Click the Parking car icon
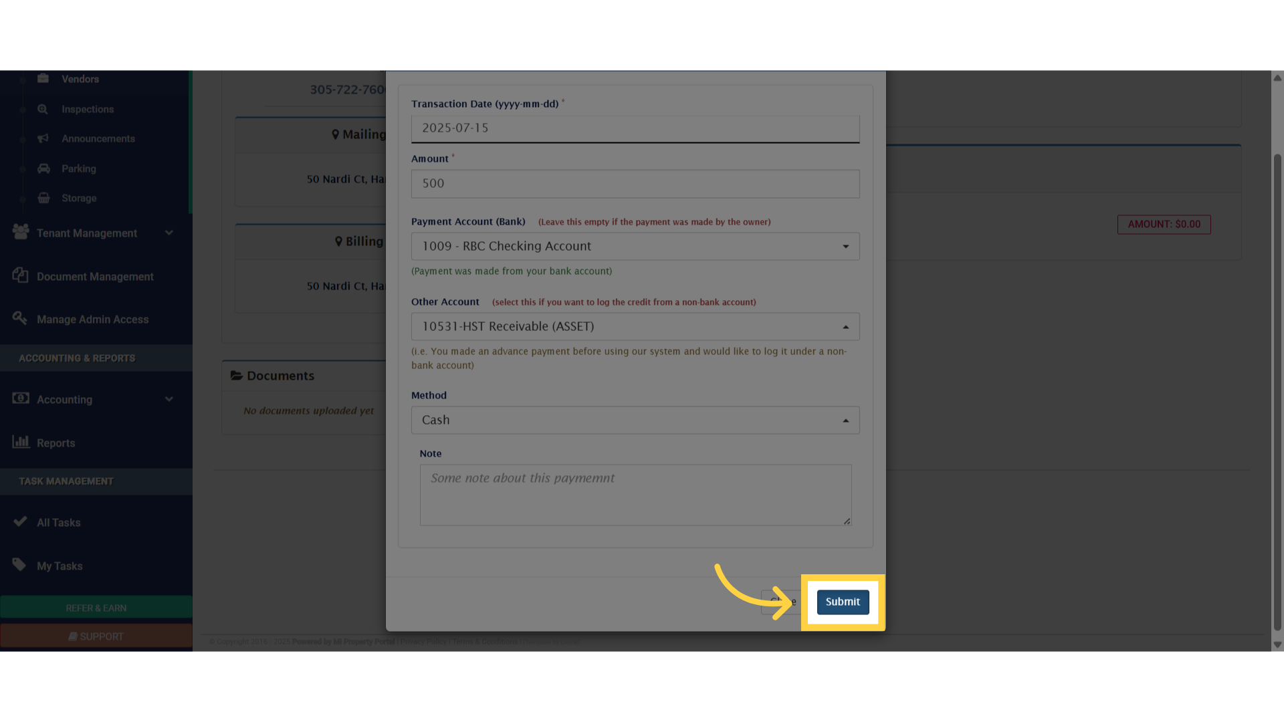This screenshot has width=1284, height=722. [x=43, y=168]
